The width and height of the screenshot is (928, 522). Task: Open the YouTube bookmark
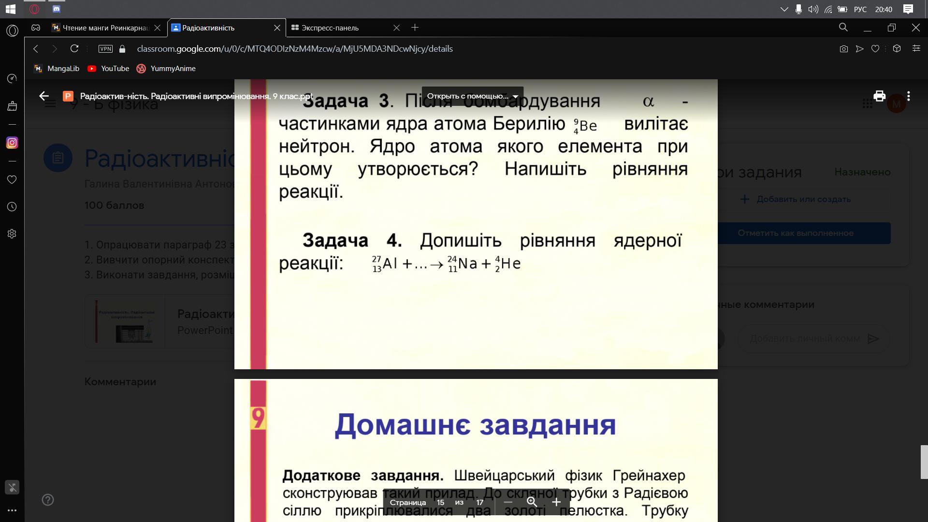point(109,69)
